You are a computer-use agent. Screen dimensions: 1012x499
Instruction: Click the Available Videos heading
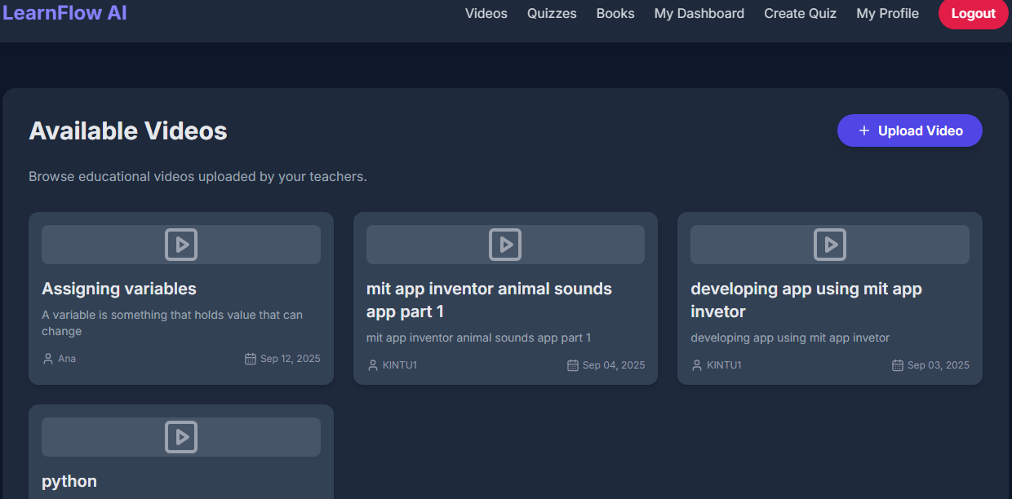(128, 130)
